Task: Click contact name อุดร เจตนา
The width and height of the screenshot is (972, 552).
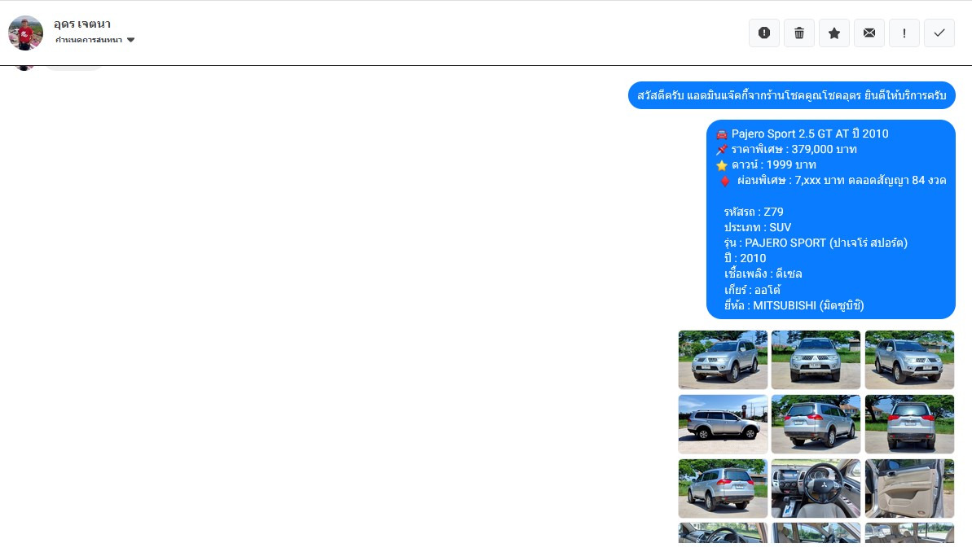Action: click(x=81, y=24)
